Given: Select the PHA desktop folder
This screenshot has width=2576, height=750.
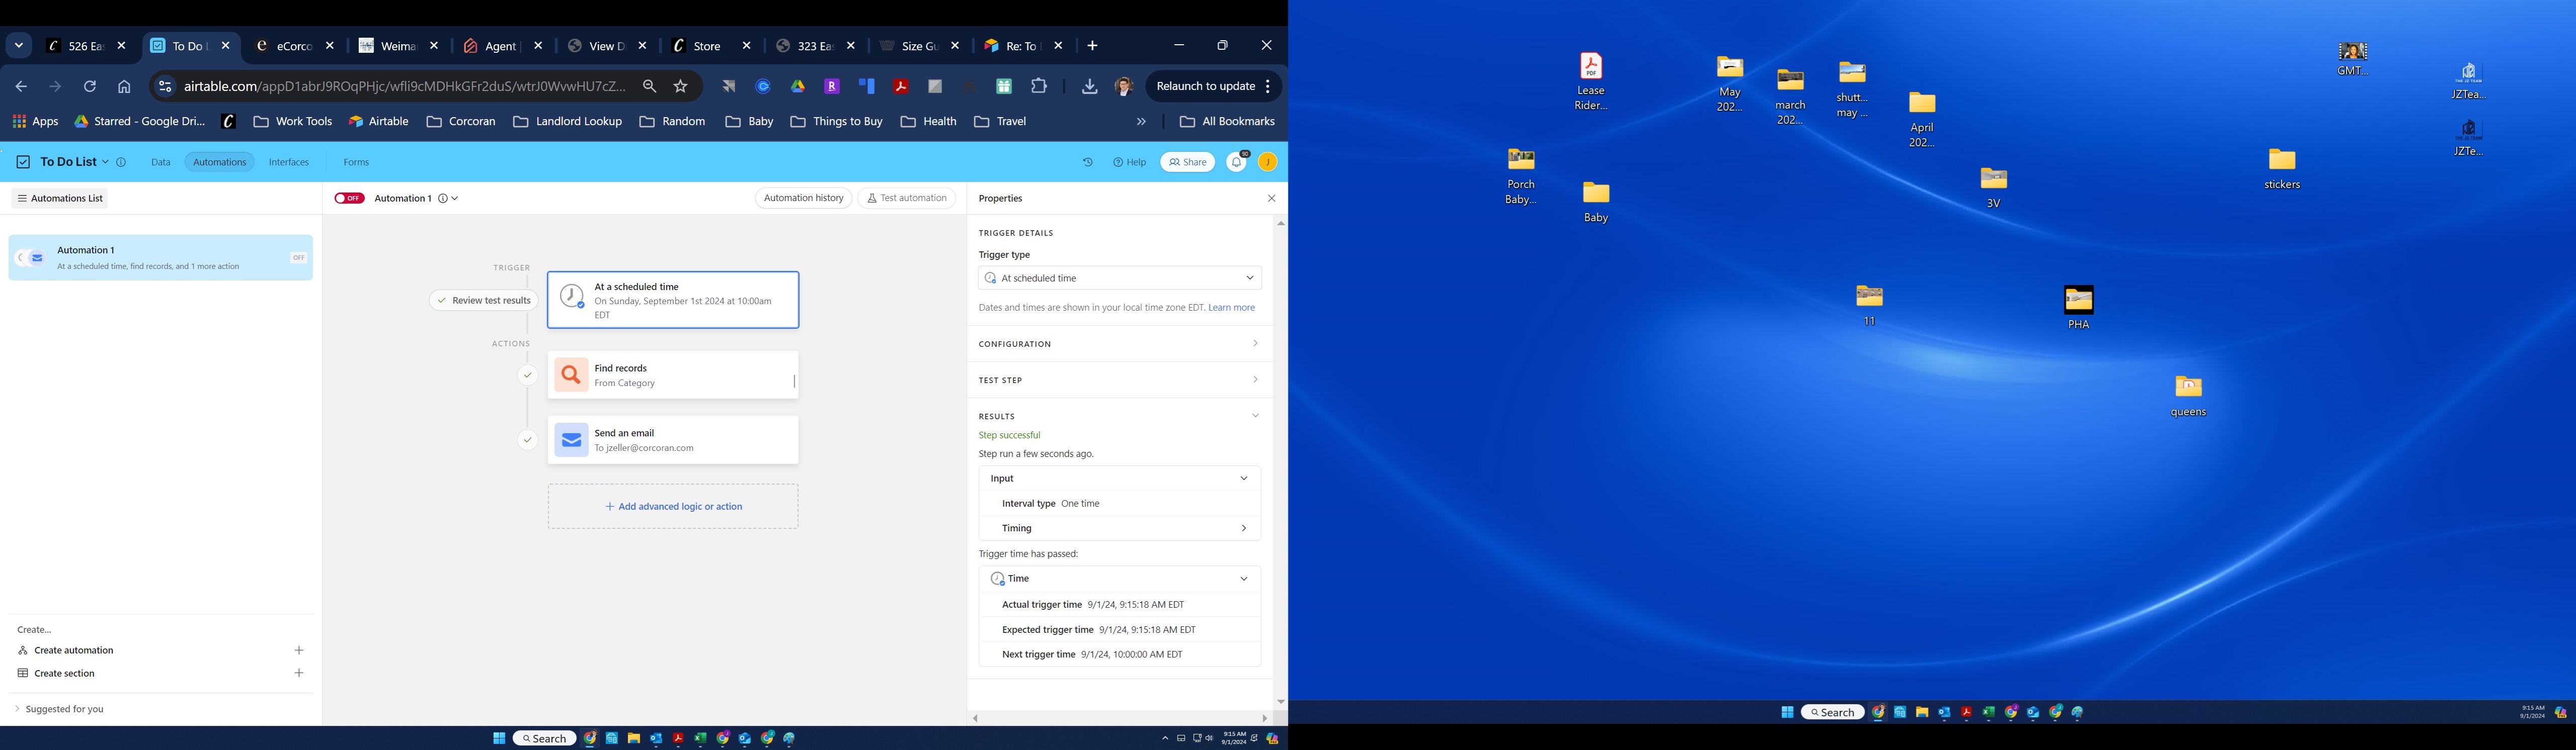Looking at the screenshot, I should click(x=2078, y=308).
